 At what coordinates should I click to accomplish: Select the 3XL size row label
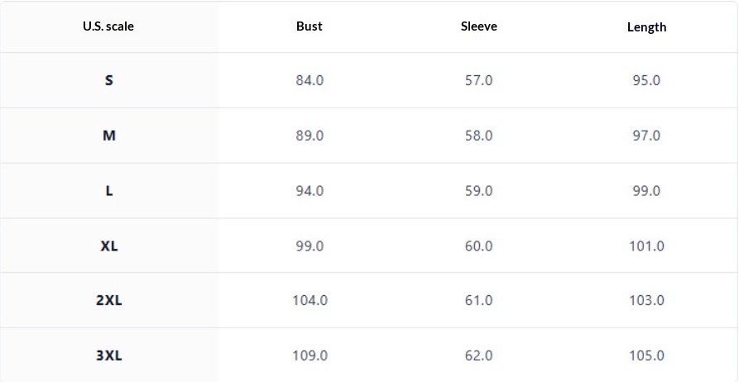point(108,356)
